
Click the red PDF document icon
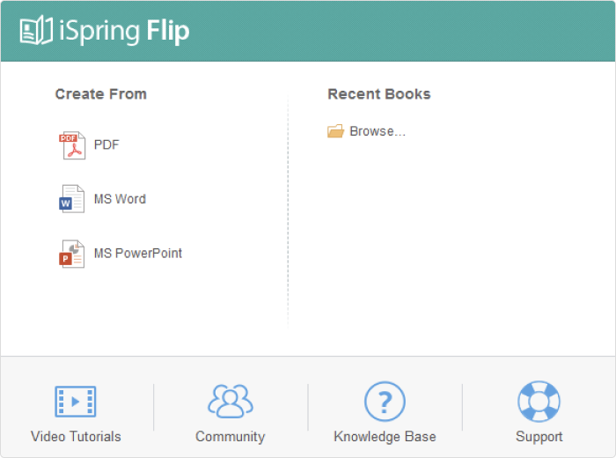[x=72, y=145]
